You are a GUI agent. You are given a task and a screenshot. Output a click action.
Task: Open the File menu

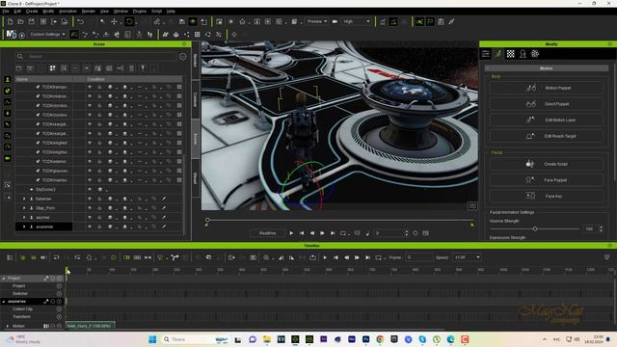tap(6, 12)
